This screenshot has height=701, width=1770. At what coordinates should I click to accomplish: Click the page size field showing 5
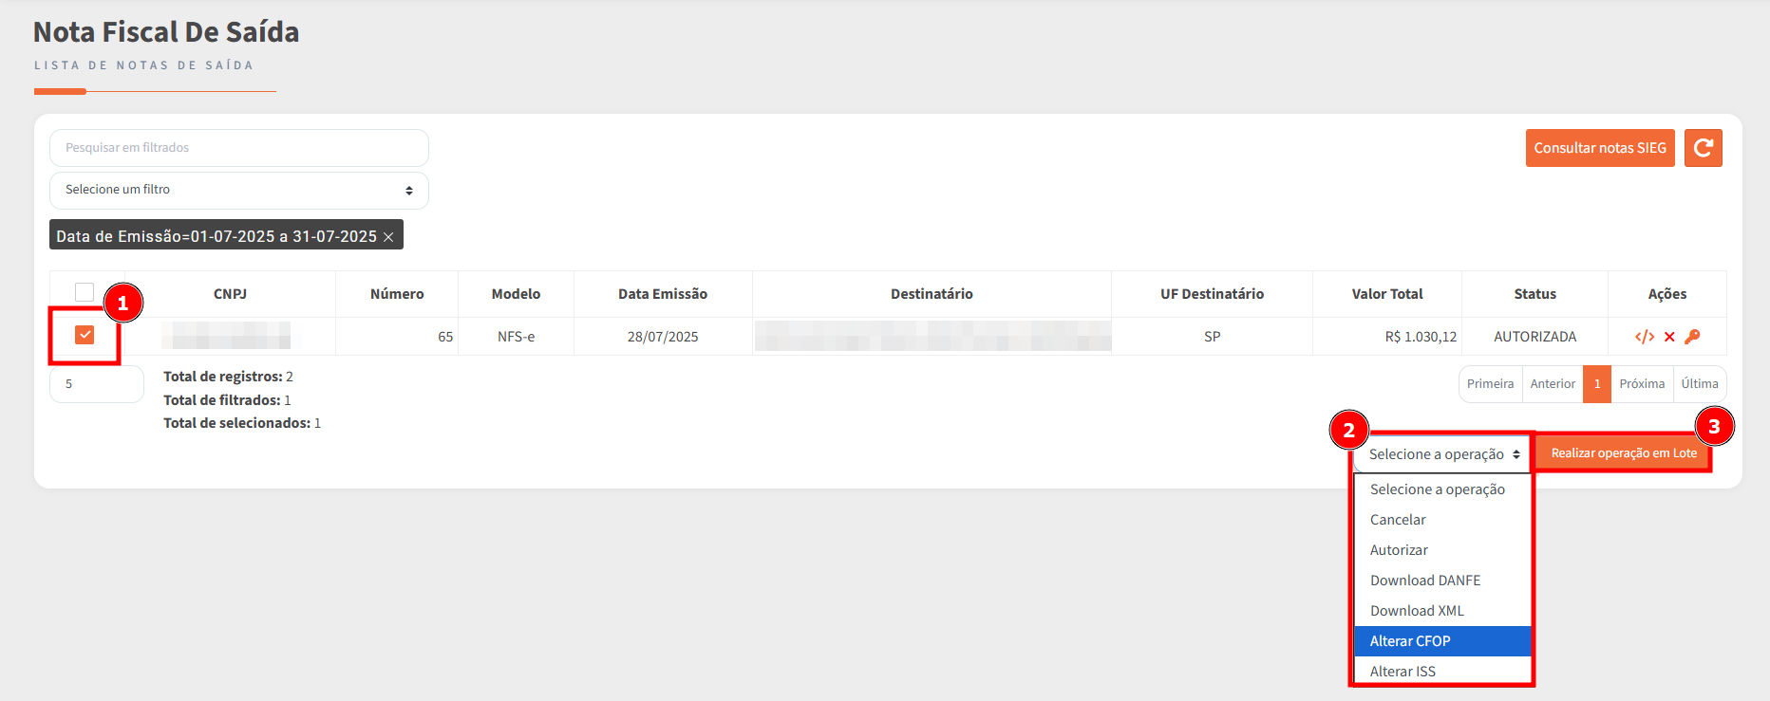[96, 384]
